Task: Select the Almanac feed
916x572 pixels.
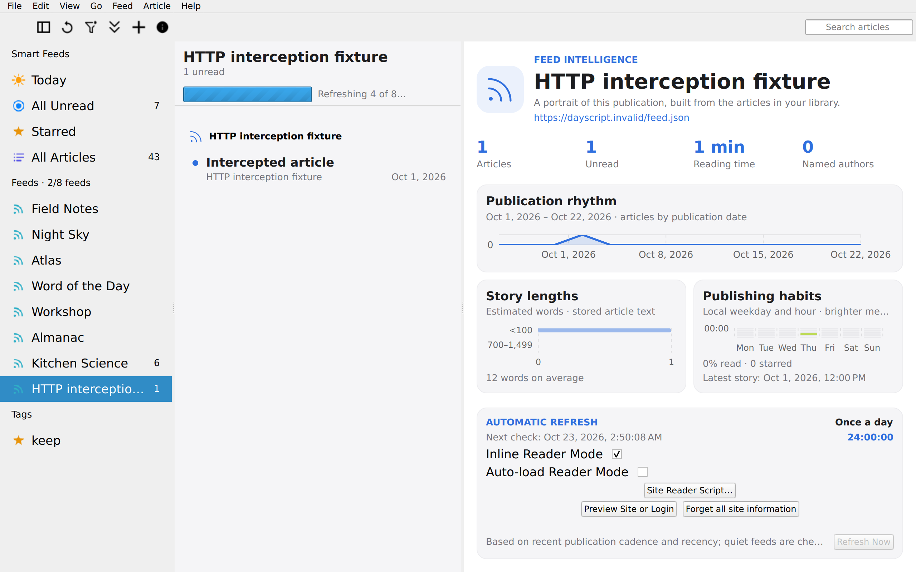Action: click(x=86, y=337)
